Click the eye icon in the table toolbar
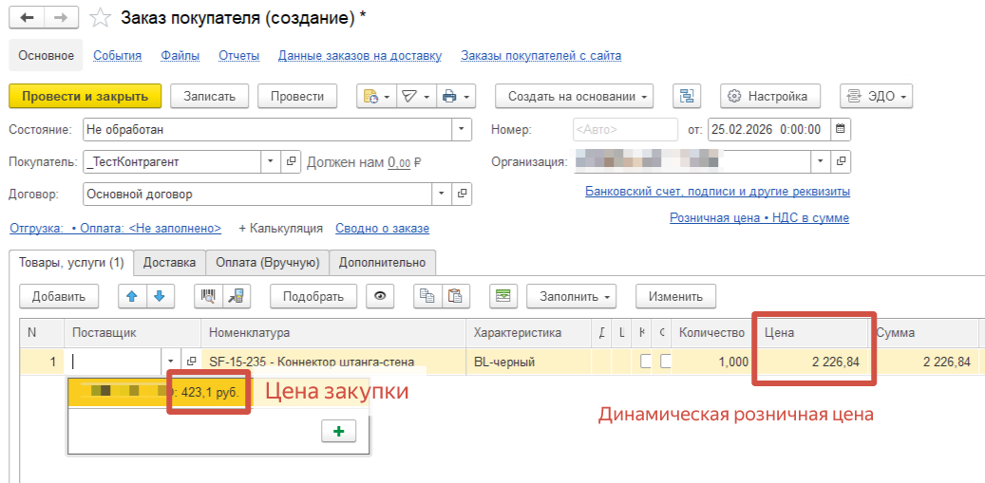 tap(380, 296)
